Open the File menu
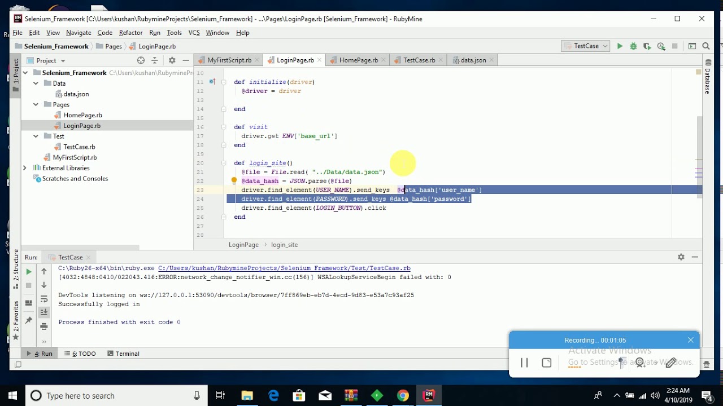723x406 pixels. (18, 33)
